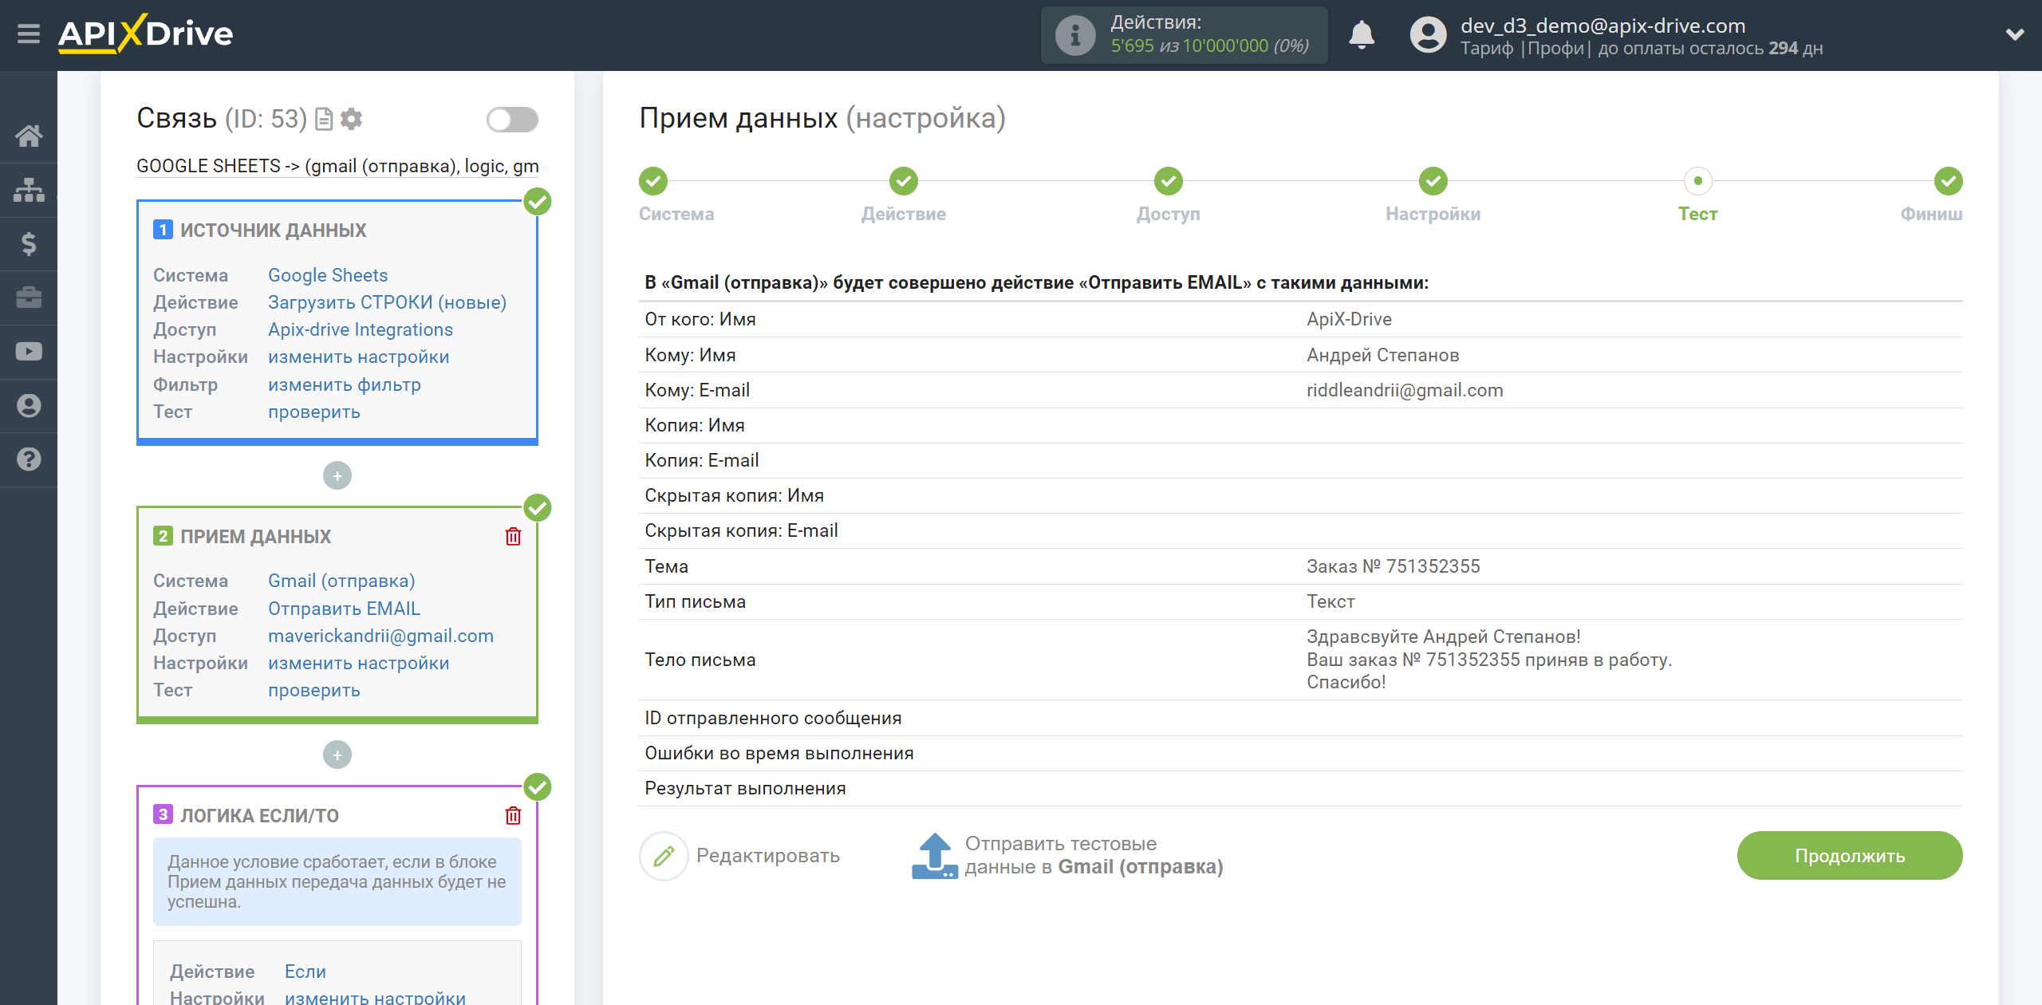Click Отправить EMAIL action link
The width and height of the screenshot is (2042, 1005).
pos(344,609)
